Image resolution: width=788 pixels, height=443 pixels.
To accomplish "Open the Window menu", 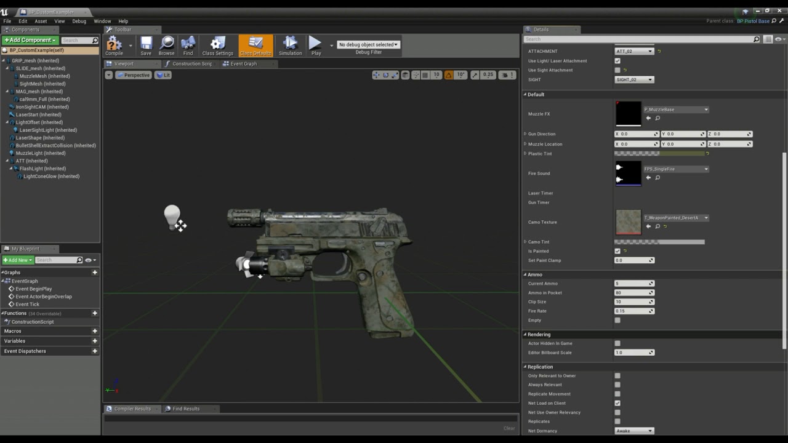I will (102, 21).
